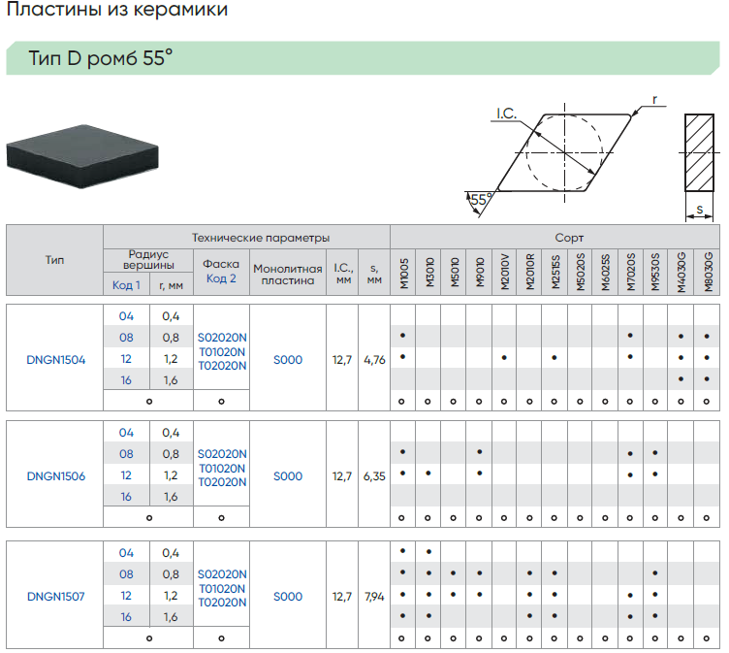The image size is (729, 653).
Task: Click radius 0,4 in the DNGN1506 row
Action: coord(171,433)
